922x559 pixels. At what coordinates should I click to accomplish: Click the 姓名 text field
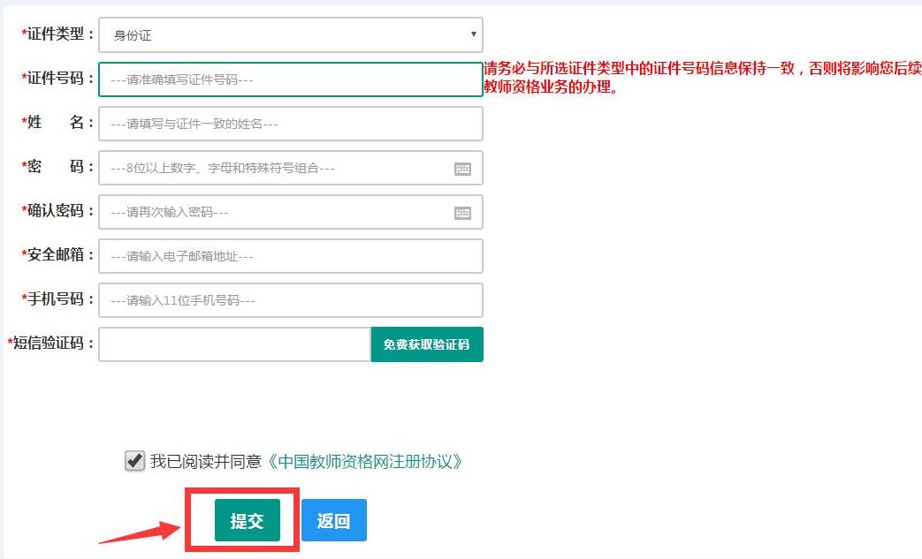(291, 124)
